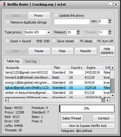The width and height of the screenshot is (121, 137).
Task: Click the 'Premium: 4' statistic
Action: coord(40,108)
